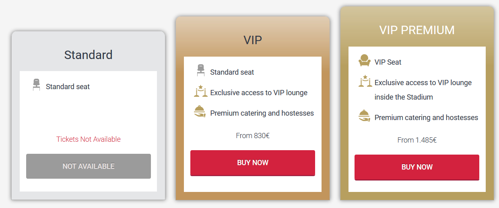
Task: Click the From 1.485€ price text
Action: tap(417, 140)
